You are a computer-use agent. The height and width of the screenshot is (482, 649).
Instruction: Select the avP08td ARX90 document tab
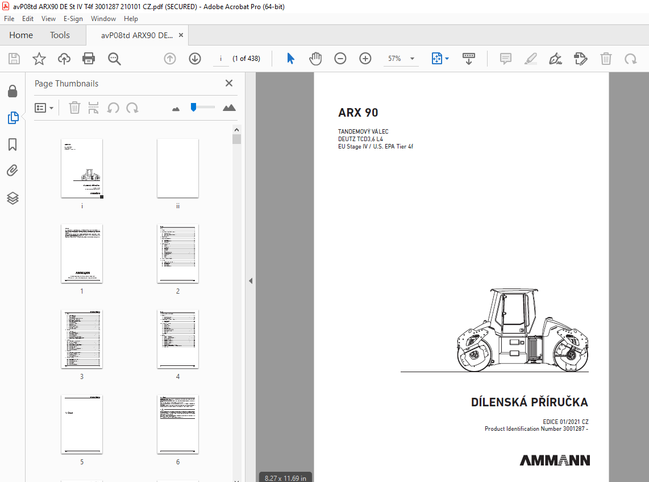137,35
